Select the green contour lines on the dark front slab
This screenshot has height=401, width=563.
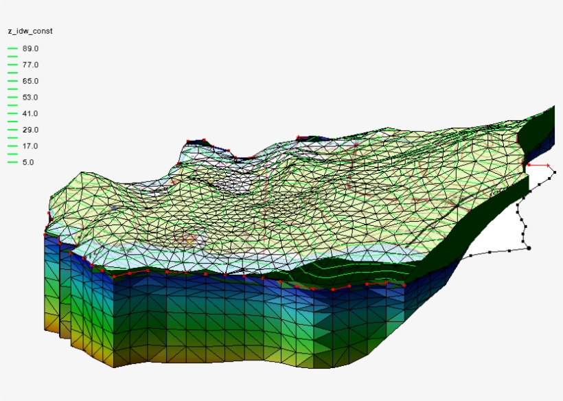(x=343, y=271)
